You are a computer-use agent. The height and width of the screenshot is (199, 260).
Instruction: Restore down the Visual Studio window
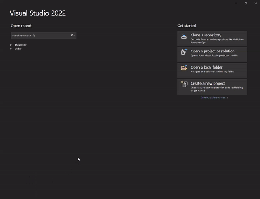pyautogui.click(x=246, y=3)
